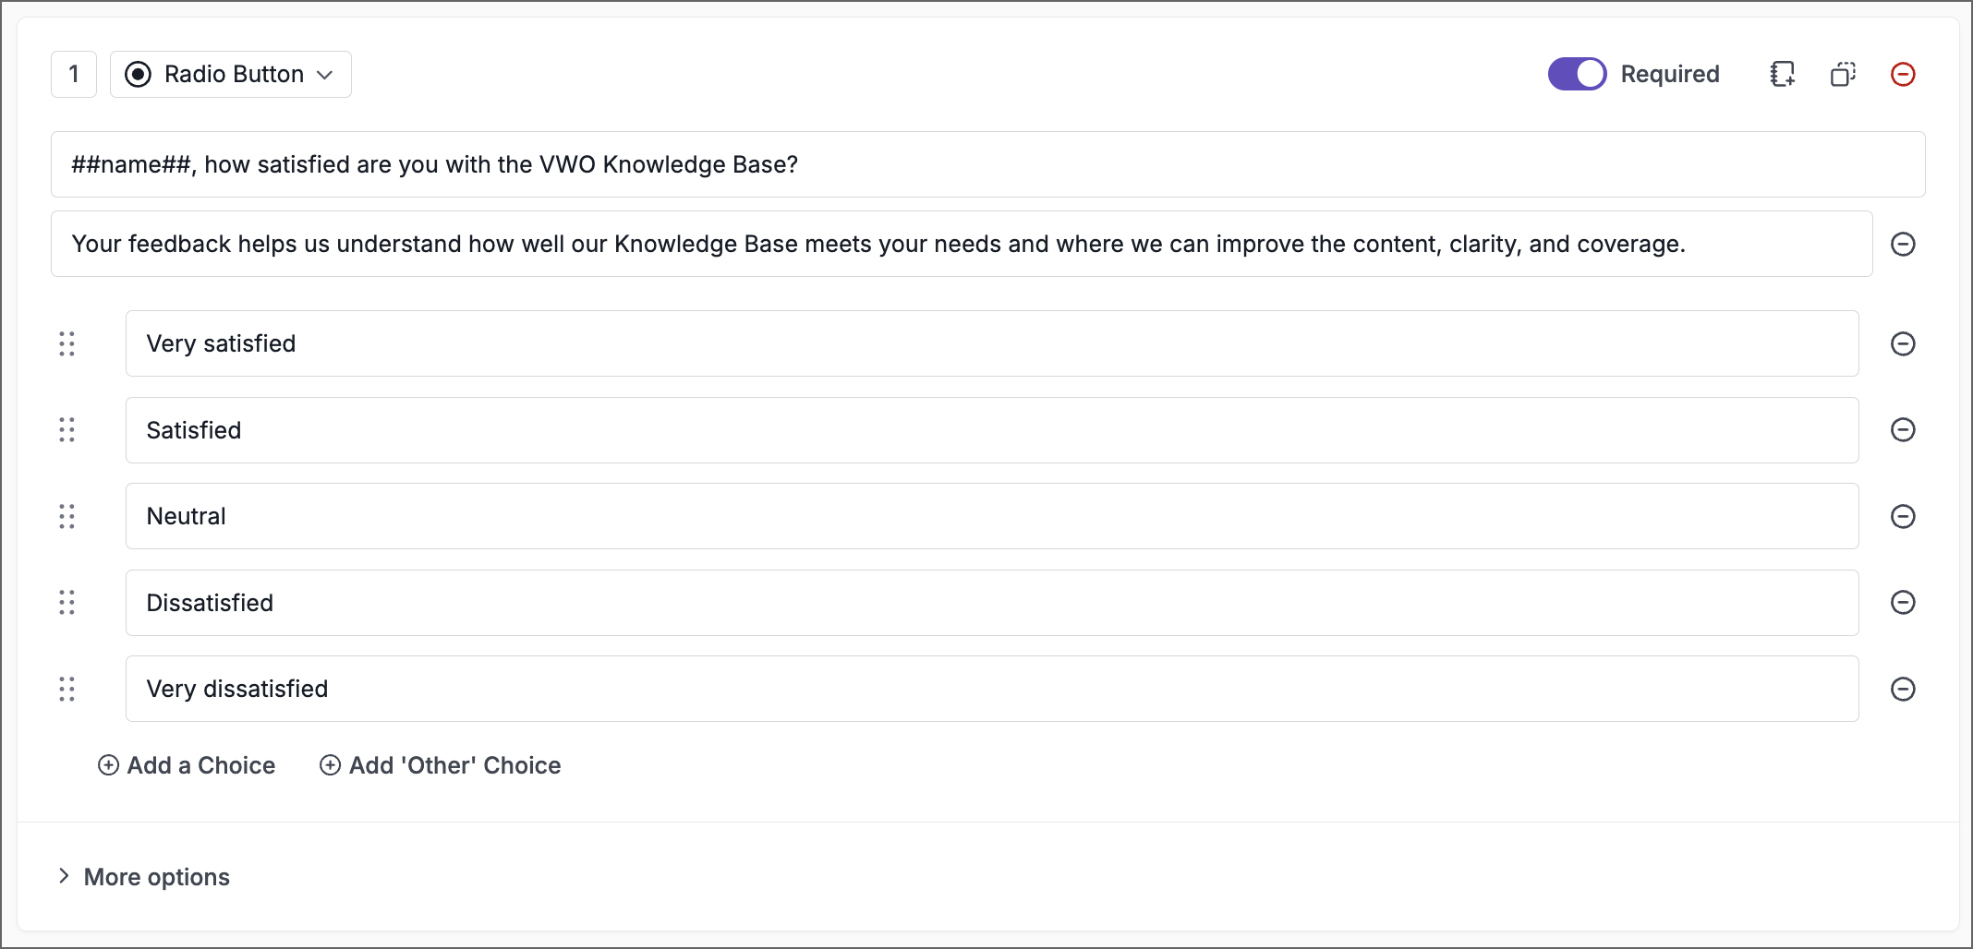1973x949 pixels.
Task: Remove the 'Very dissatisfied' choice
Action: [x=1903, y=689]
